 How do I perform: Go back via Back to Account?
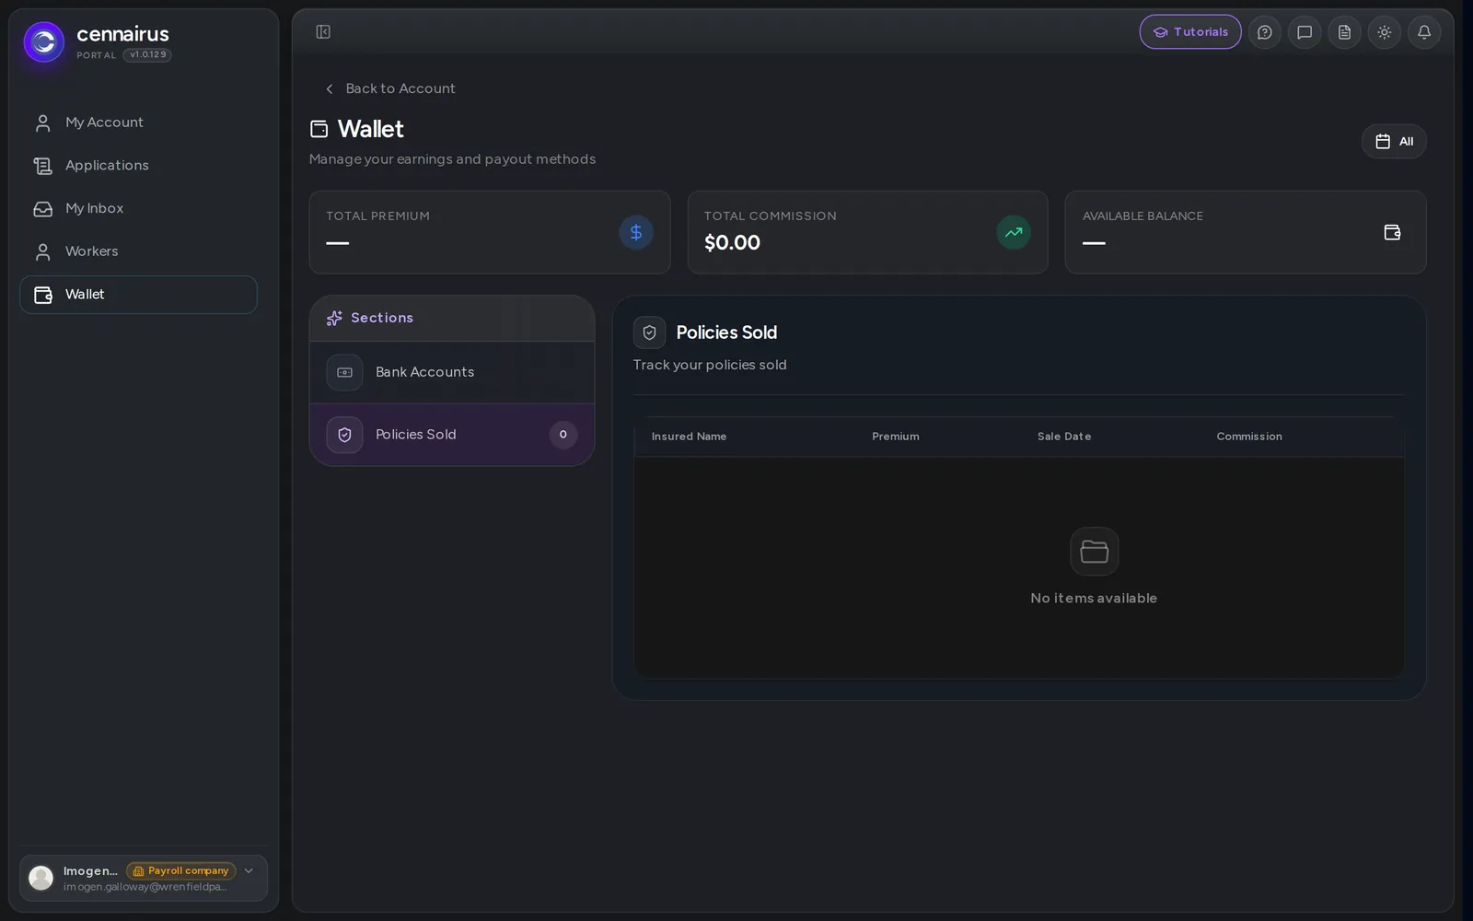click(390, 88)
